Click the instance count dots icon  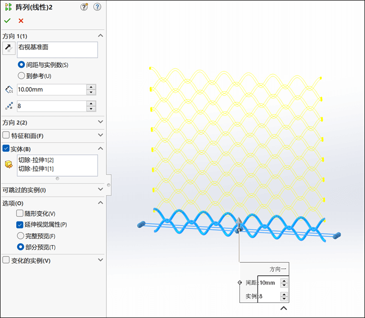tap(9, 106)
